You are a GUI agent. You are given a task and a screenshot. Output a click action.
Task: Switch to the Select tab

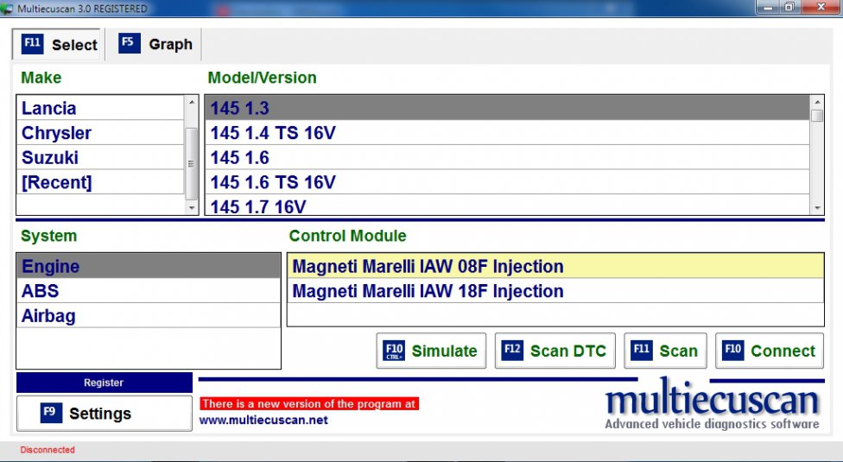[x=60, y=44]
